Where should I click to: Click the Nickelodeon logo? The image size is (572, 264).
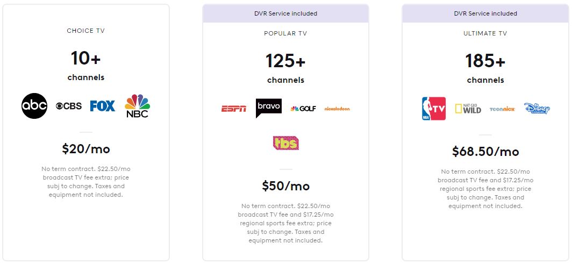[337, 109]
